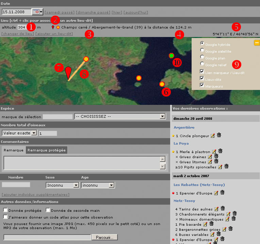This screenshot has width=260, height=244.
Task: Edit the Chardonnerets élégants observation
Action: [x=228, y=214]
